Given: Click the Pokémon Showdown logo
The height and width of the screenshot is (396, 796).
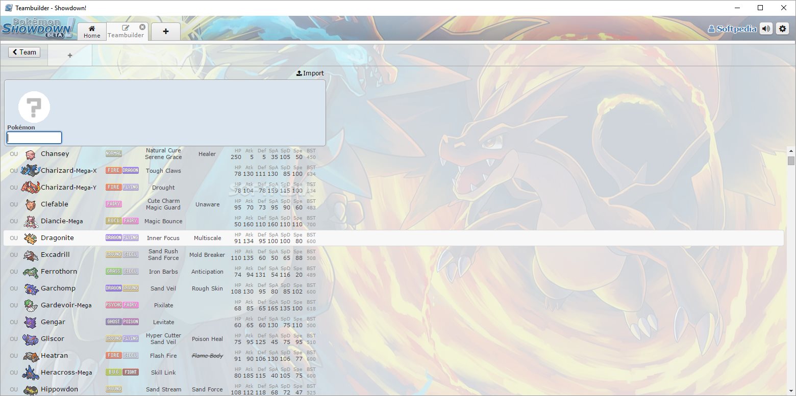Looking at the screenshot, I should tap(38, 29).
